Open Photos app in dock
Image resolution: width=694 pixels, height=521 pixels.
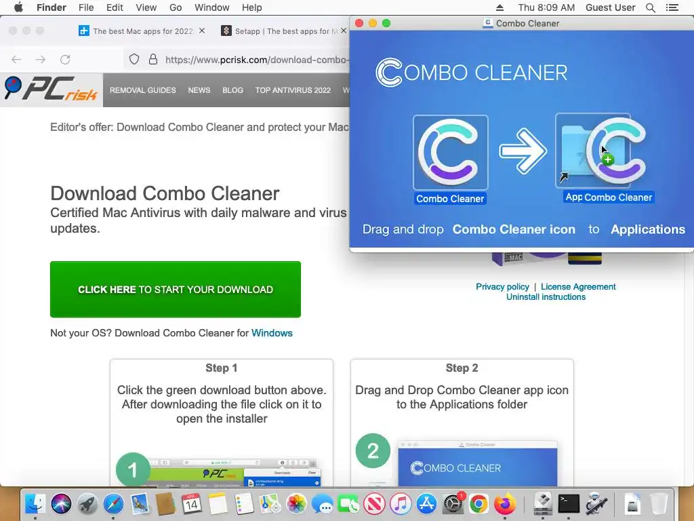(296, 504)
